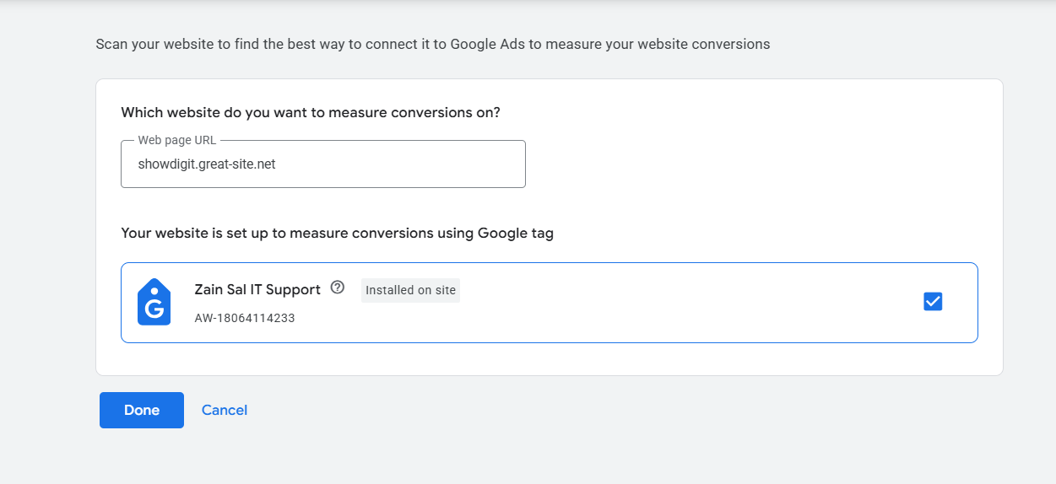Click the AW-18064114233 tag ID
This screenshot has height=484, width=1056.
point(245,318)
